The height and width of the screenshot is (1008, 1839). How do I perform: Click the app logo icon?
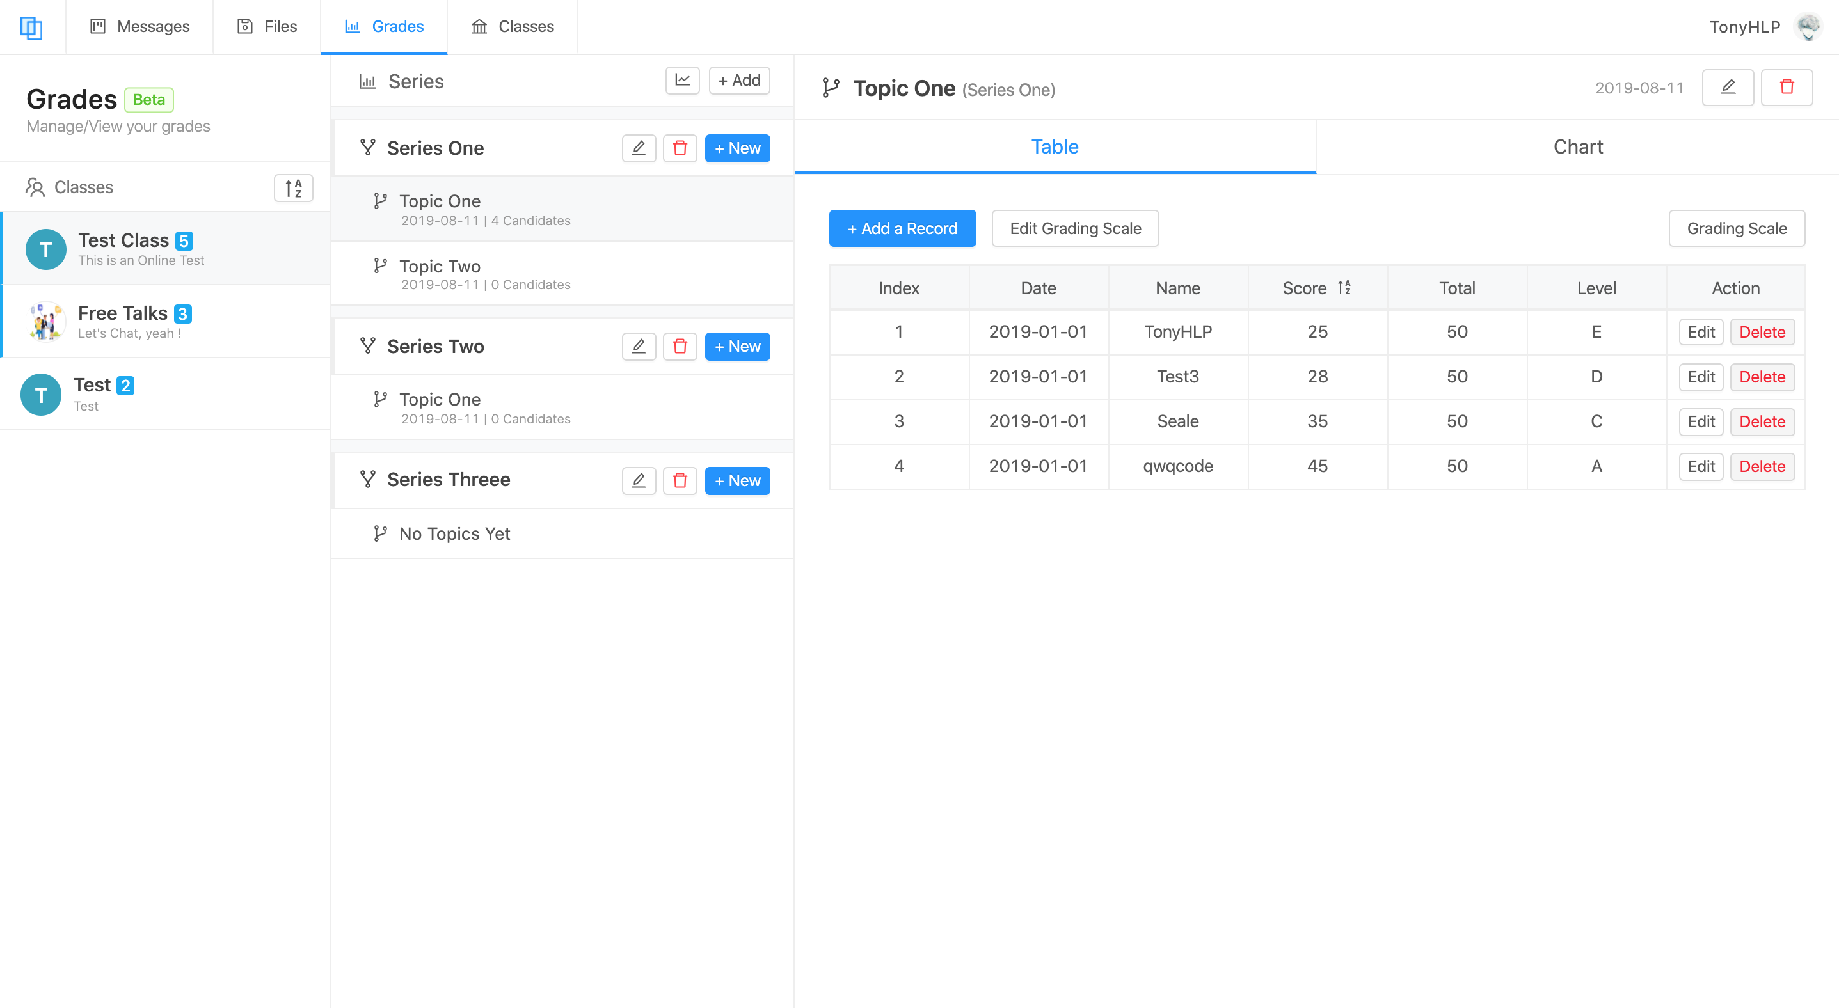coord(31,27)
